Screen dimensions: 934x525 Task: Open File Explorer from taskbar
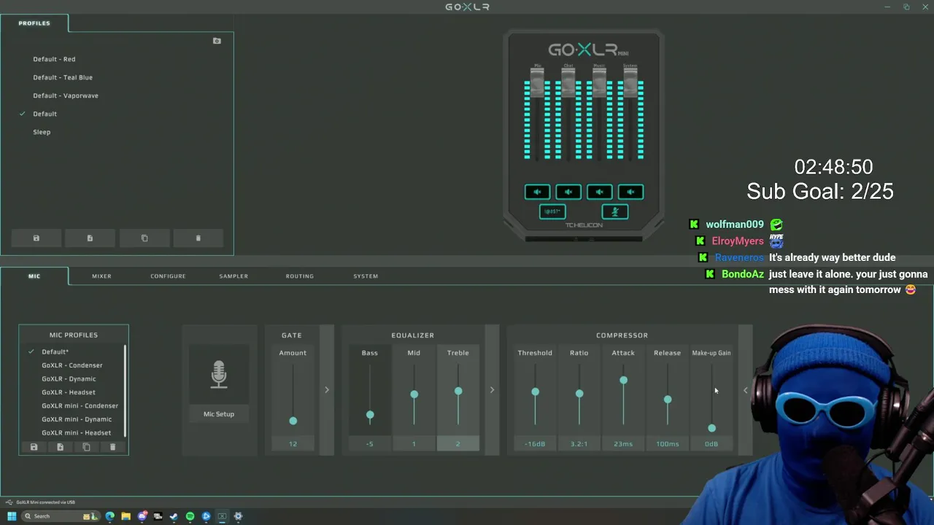[126, 516]
